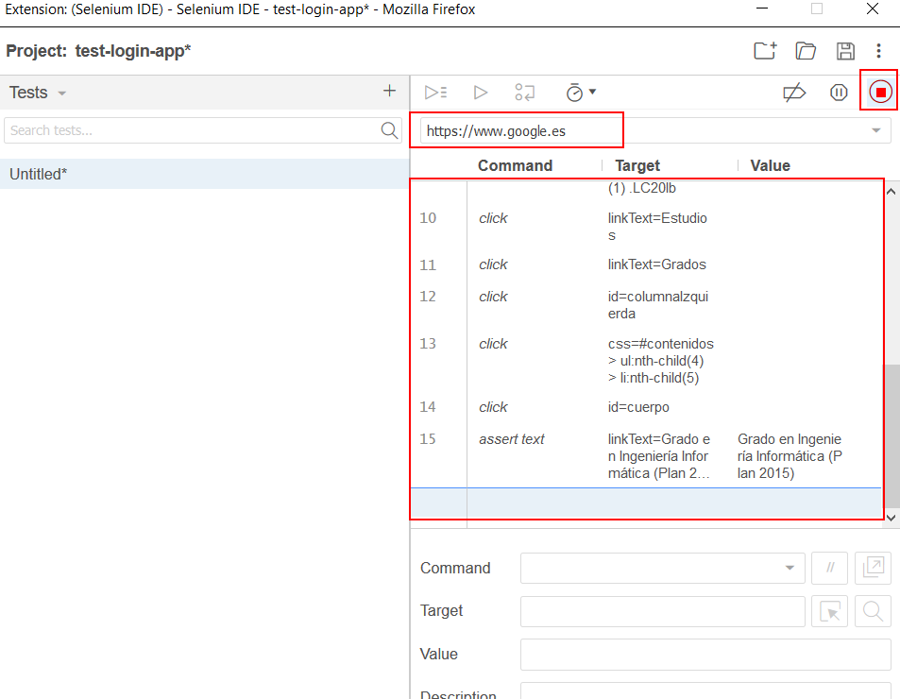Save the test-login-app project
The width and height of the screenshot is (900, 699).
tap(845, 51)
